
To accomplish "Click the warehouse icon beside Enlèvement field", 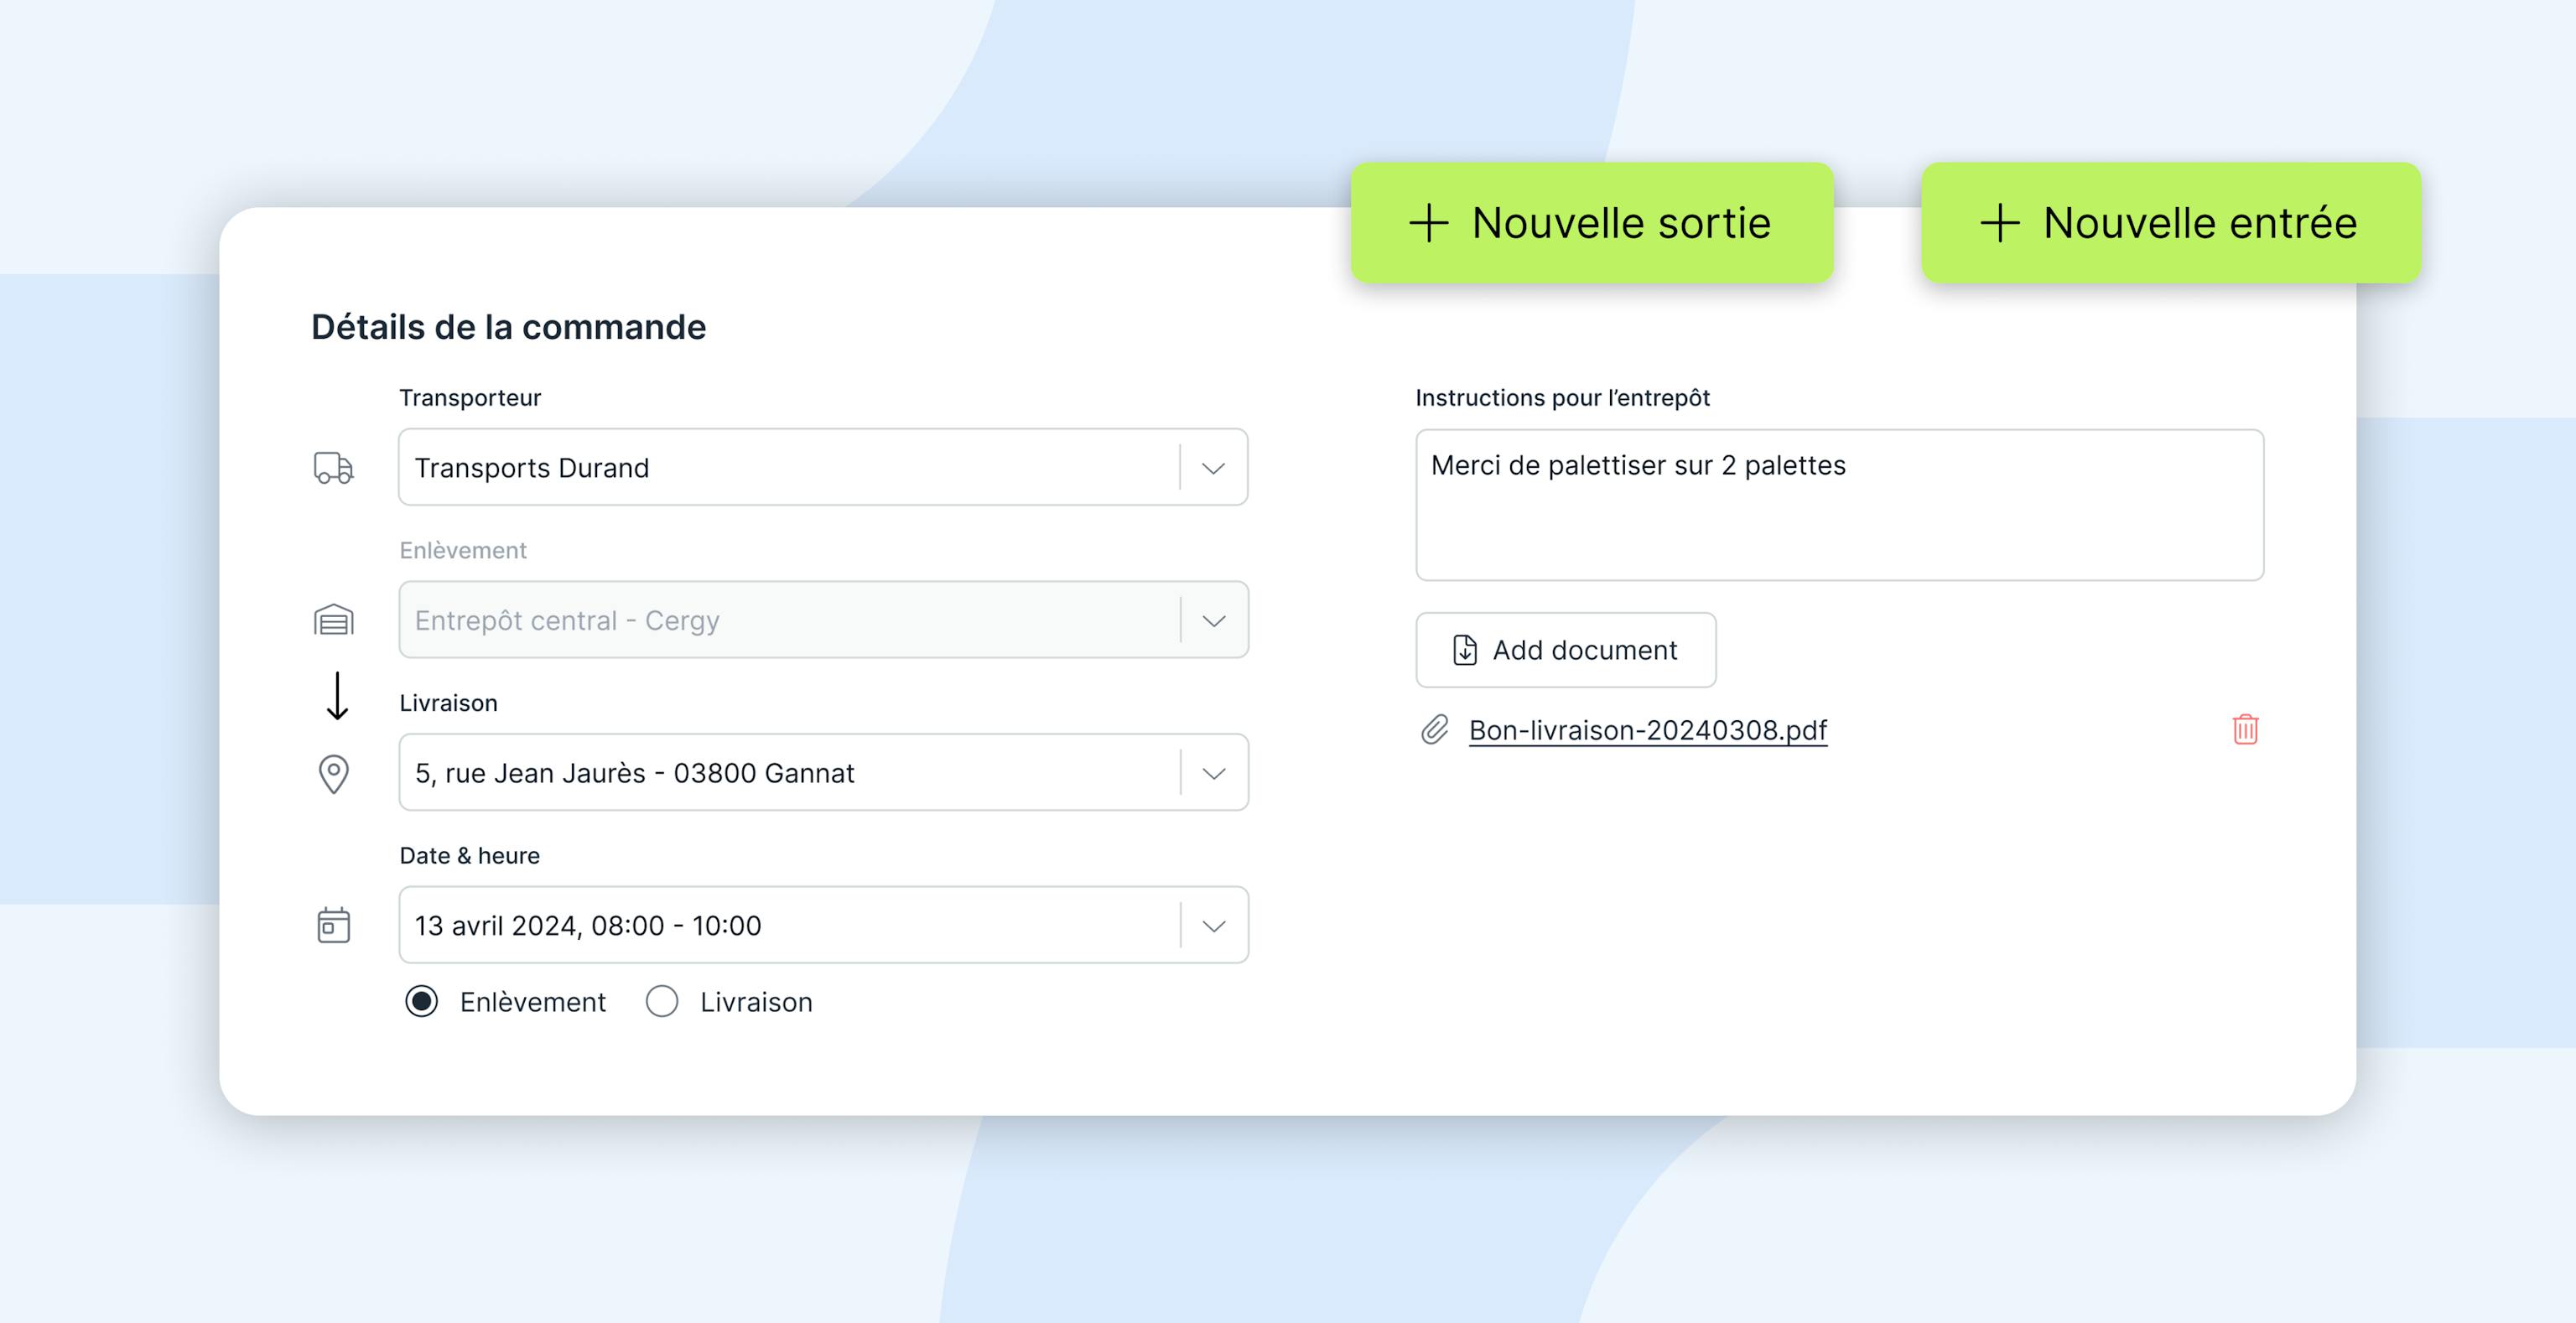I will [333, 621].
